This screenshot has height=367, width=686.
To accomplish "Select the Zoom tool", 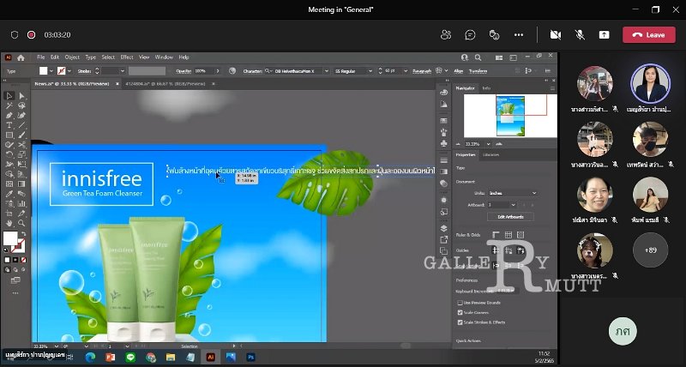I will coord(21,224).
